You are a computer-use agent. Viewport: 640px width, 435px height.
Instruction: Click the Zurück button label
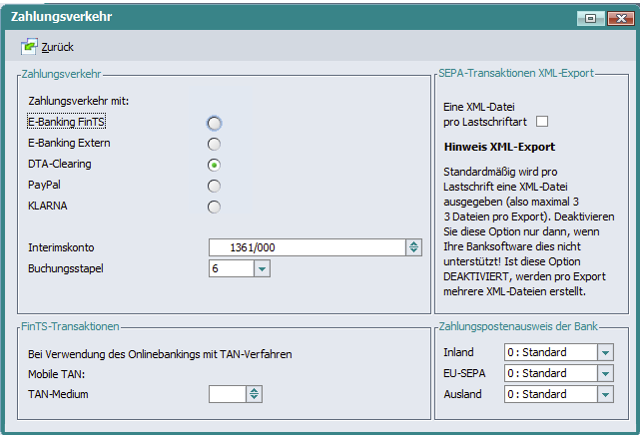(x=57, y=47)
